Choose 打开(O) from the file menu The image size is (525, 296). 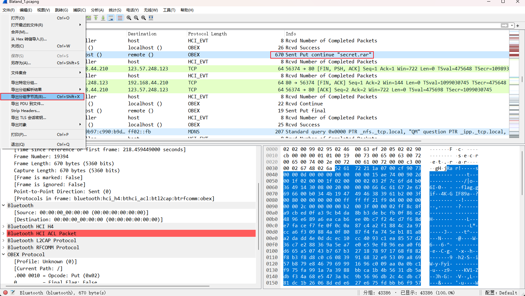[x=43, y=18]
